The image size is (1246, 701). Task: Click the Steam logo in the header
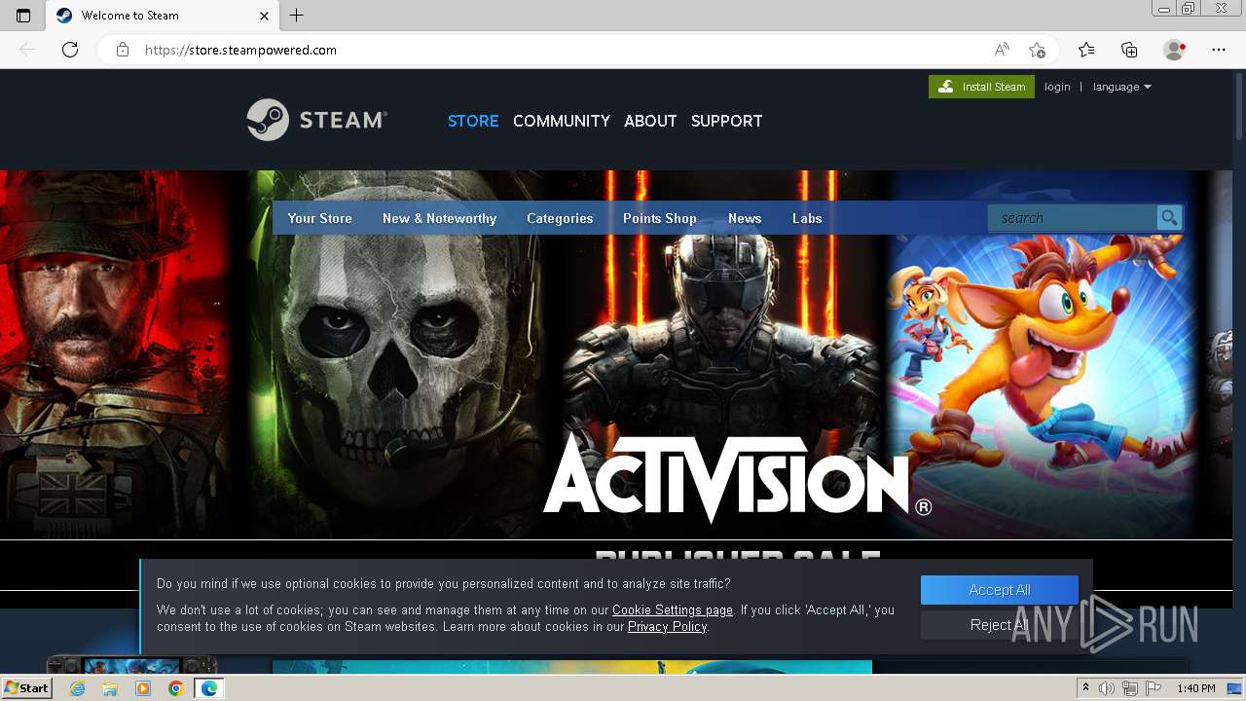click(316, 120)
